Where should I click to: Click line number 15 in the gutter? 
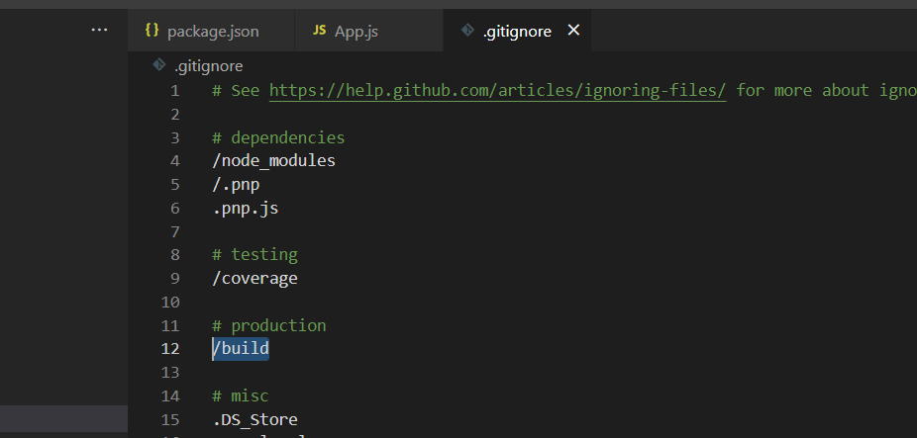coord(170,419)
